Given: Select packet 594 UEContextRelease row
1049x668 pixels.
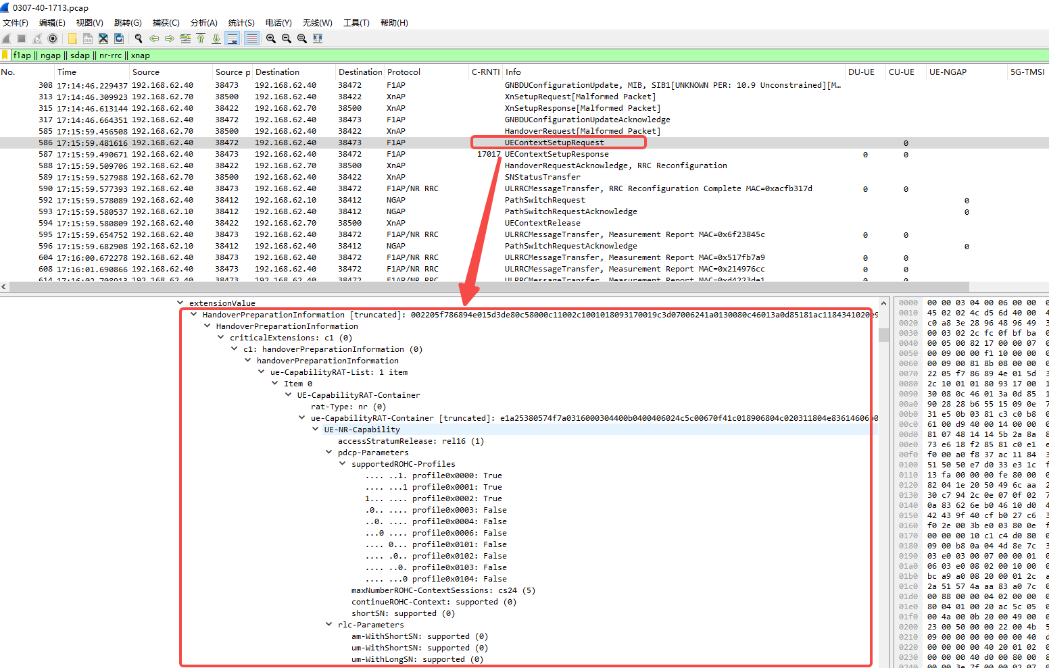Looking at the screenshot, I should point(524,223).
